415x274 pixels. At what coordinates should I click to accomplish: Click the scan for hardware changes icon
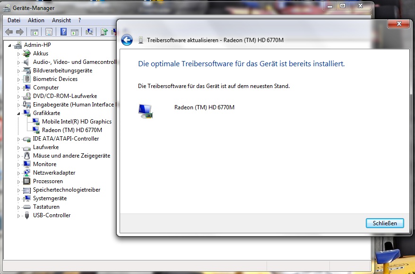(x=89, y=32)
